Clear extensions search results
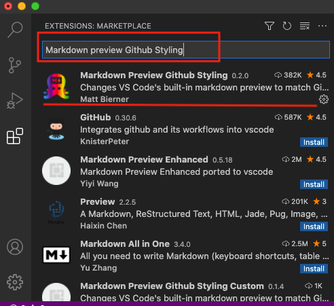This screenshot has width=334, height=306. click(305, 26)
